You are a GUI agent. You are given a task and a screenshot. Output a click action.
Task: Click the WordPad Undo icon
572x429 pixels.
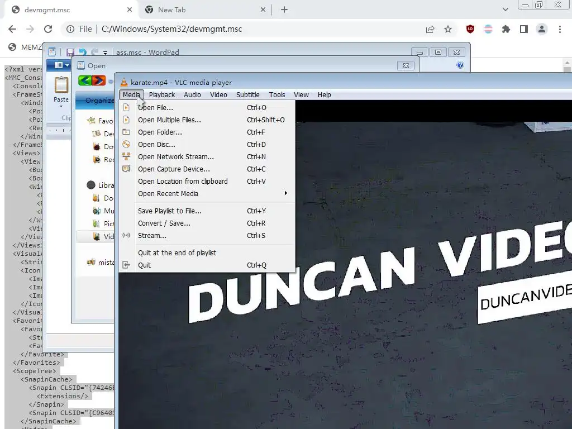(x=83, y=52)
